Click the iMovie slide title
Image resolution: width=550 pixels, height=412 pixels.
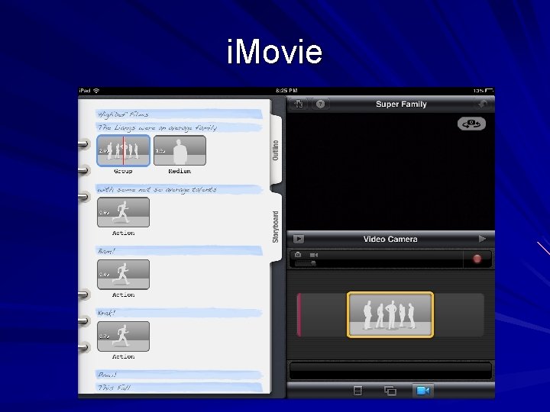pos(274,52)
